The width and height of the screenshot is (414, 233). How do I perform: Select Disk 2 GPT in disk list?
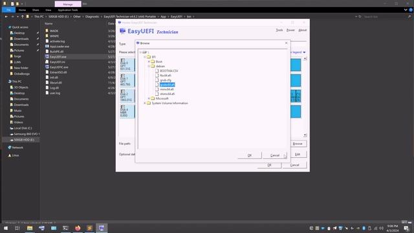point(127,96)
